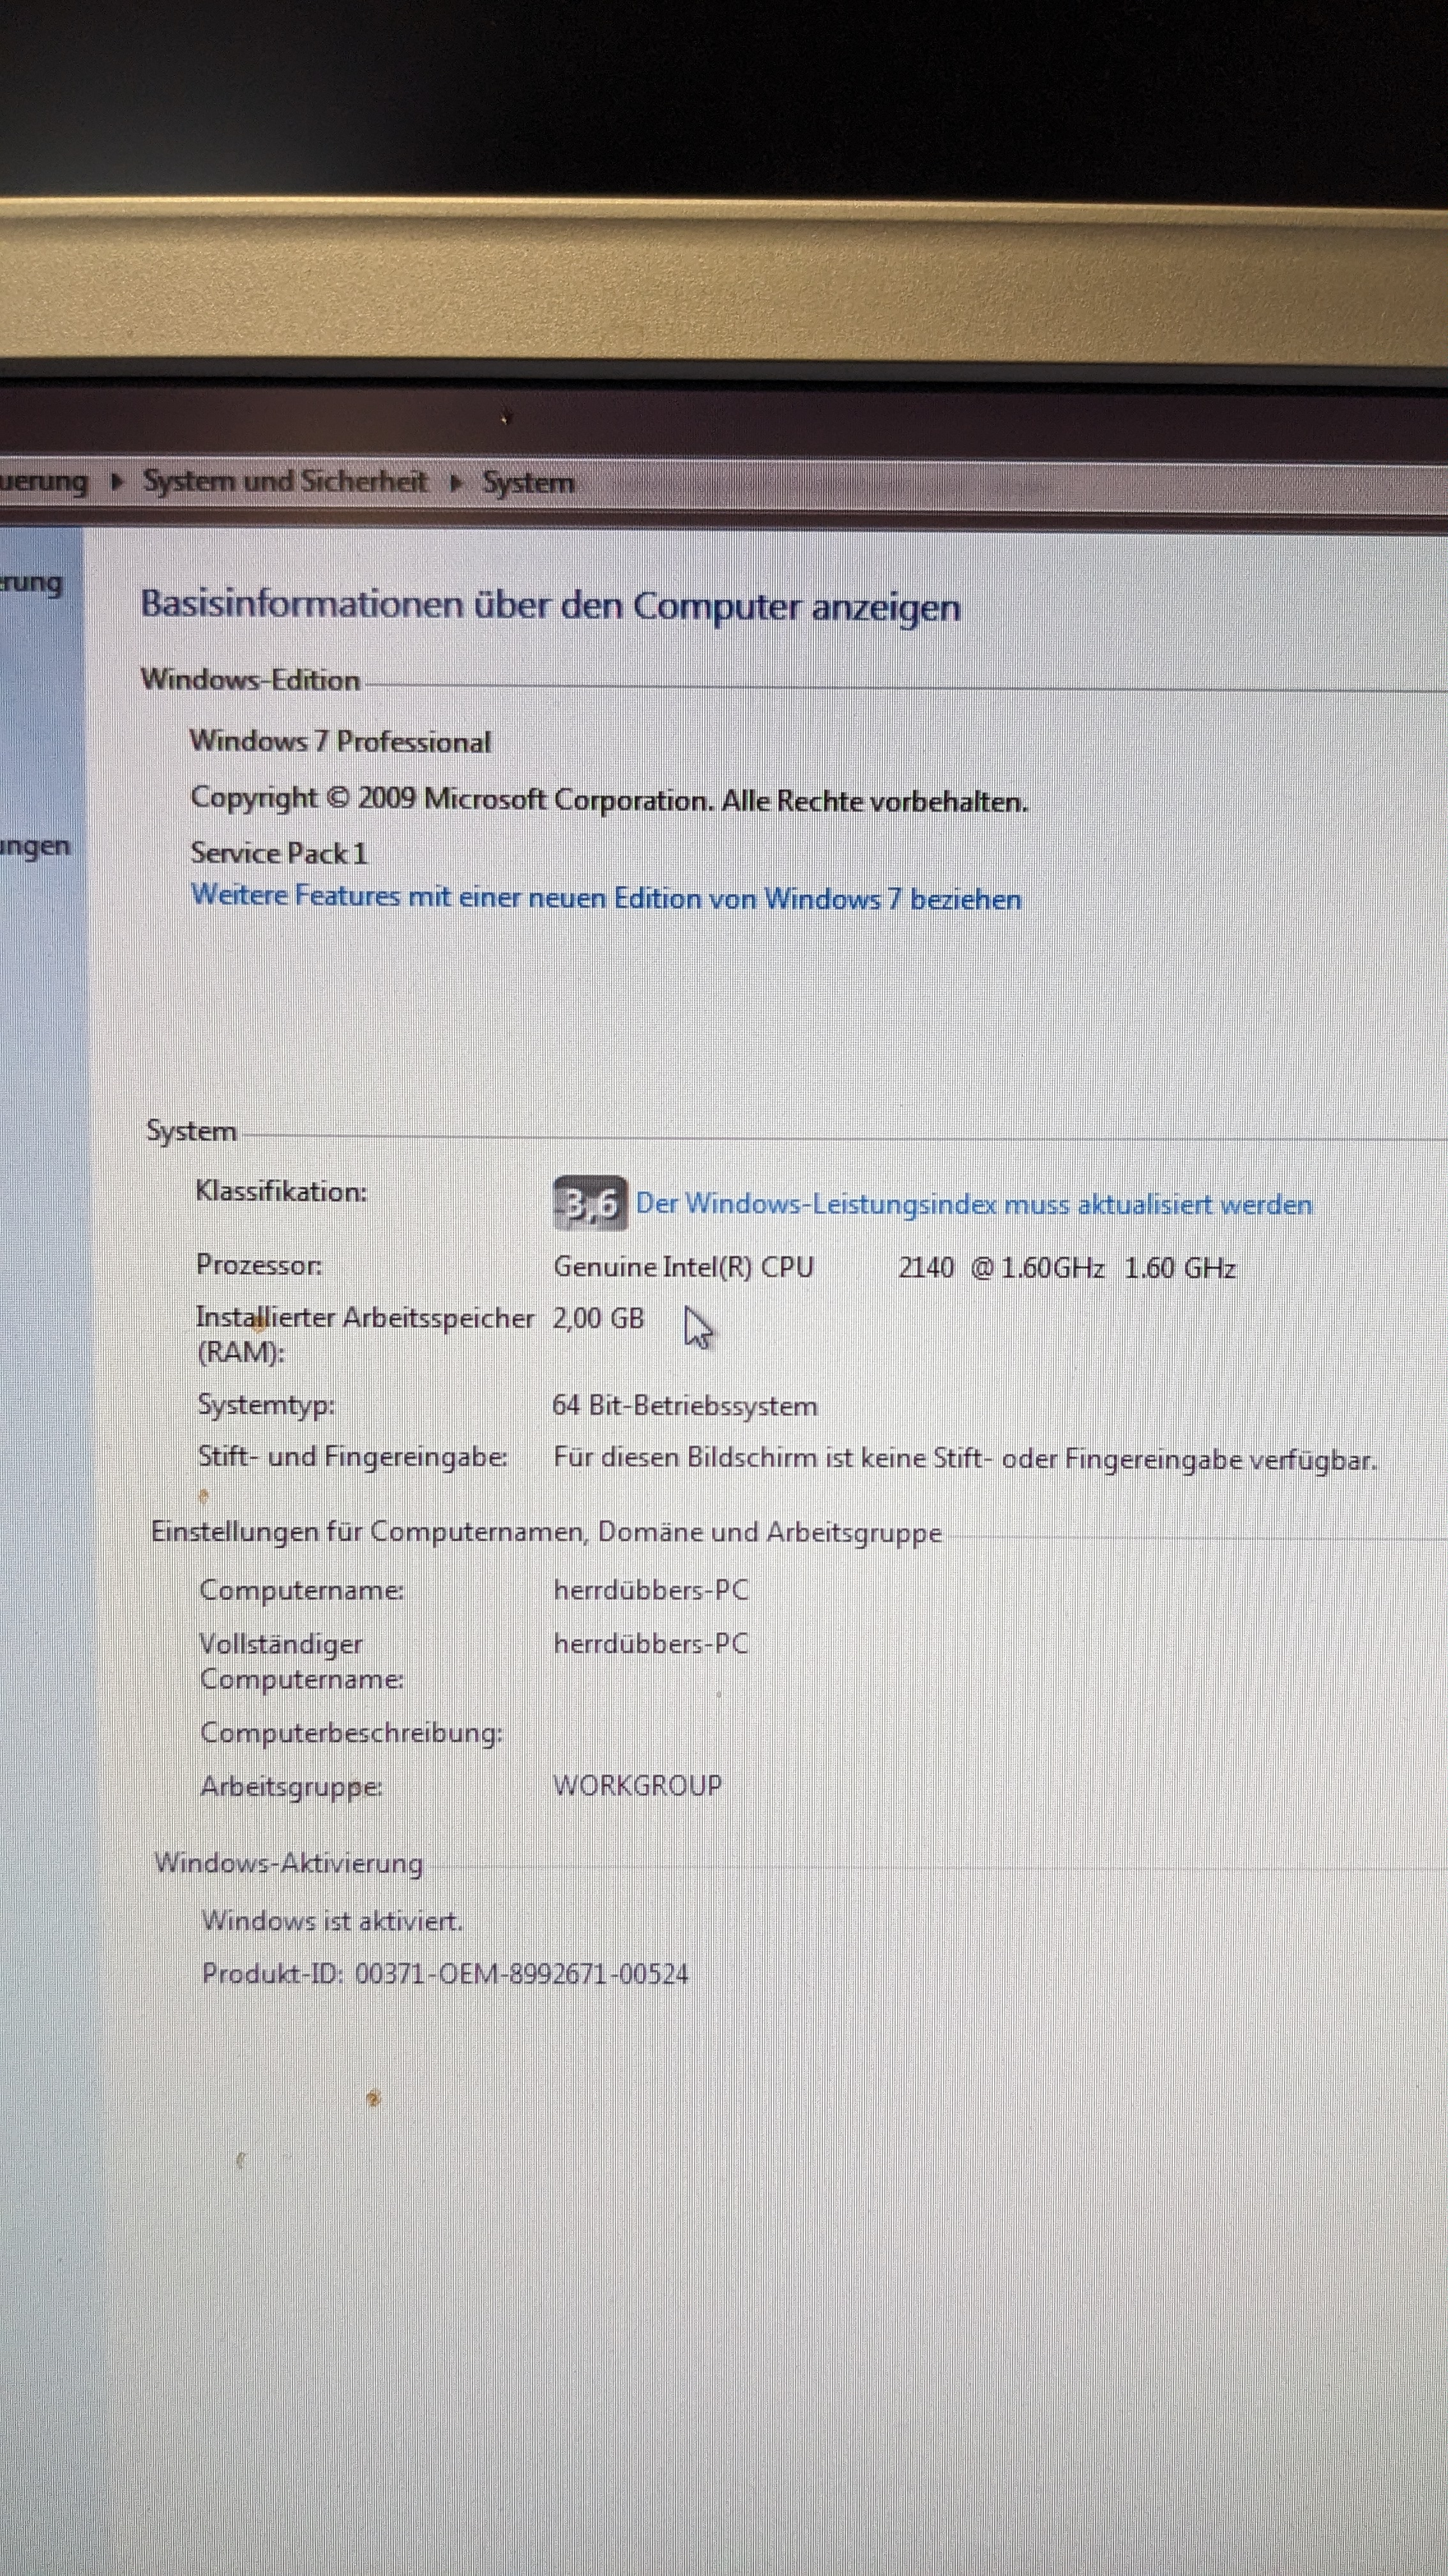Screen dimensions: 1448x2576
Task: Click the '2,00 GB' RAM value
Action: click(598, 1318)
